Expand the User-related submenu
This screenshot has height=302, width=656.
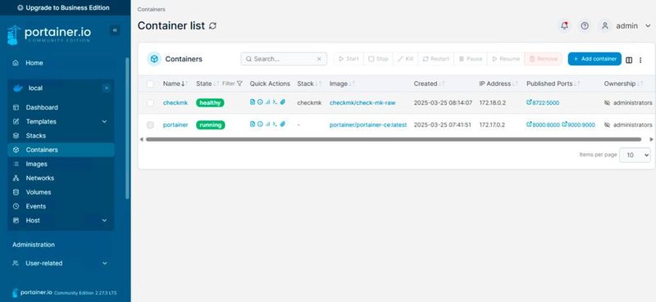pos(104,264)
